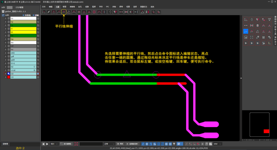Open the 正常 mode dropdown
Screen dimensions: 277x150
(109, 144)
